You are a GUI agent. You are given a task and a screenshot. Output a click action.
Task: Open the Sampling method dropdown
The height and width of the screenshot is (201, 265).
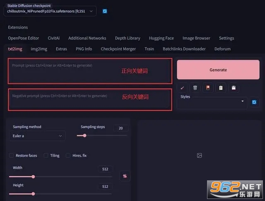tap(37, 136)
